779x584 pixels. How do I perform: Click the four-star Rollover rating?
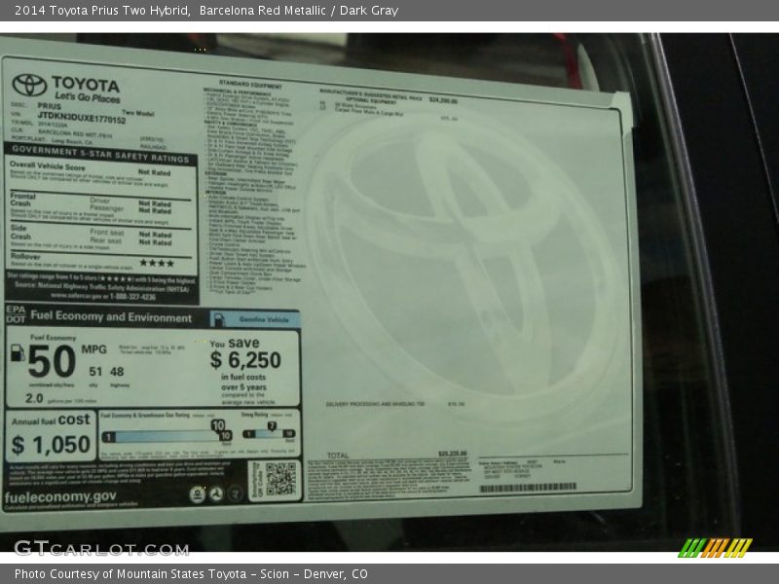[157, 263]
